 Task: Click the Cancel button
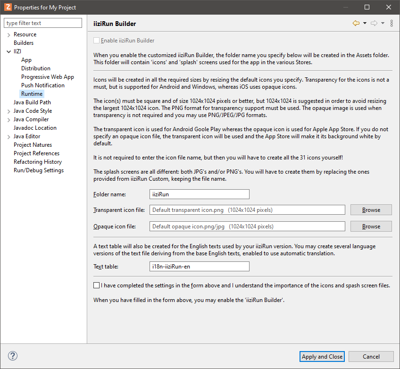click(371, 357)
